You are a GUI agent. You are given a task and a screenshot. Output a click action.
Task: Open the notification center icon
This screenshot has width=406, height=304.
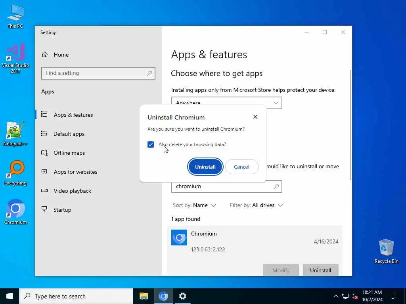(x=393, y=296)
